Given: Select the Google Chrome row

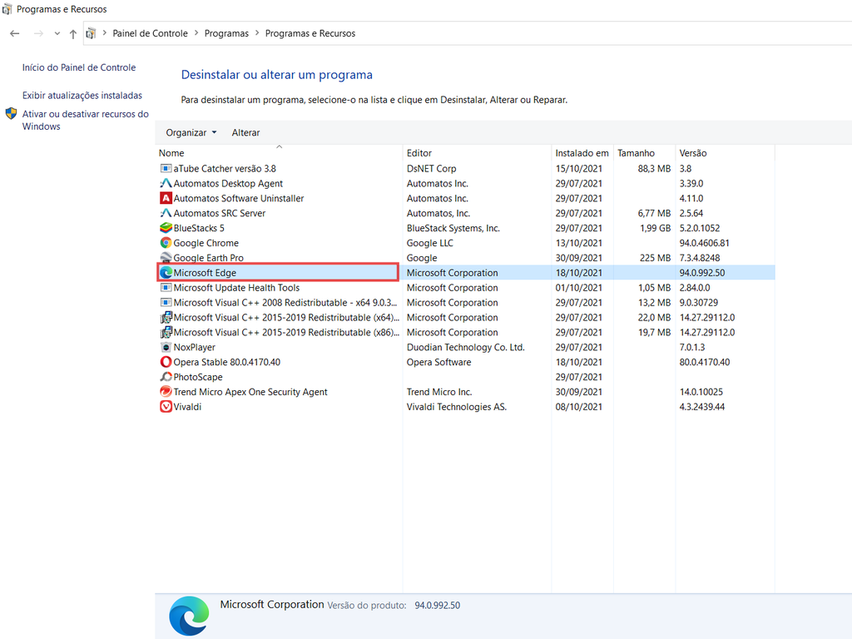Looking at the screenshot, I should [x=466, y=243].
